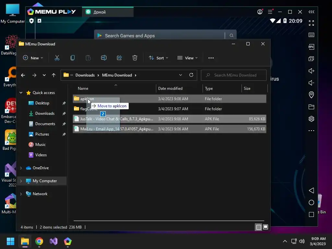Open MEmu hamburger menu icon
This screenshot has width=332, height=249.
coord(270,12)
